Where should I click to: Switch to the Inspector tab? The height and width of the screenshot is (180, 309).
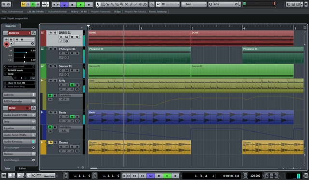coord(11,26)
